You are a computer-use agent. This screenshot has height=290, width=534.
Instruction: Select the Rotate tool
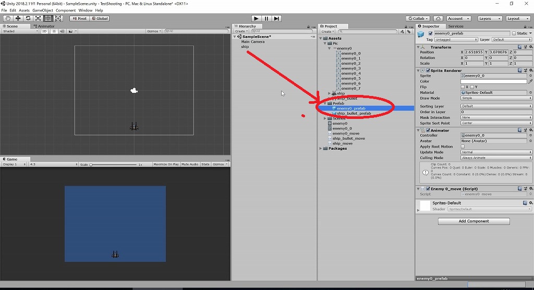tap(28, 18)
